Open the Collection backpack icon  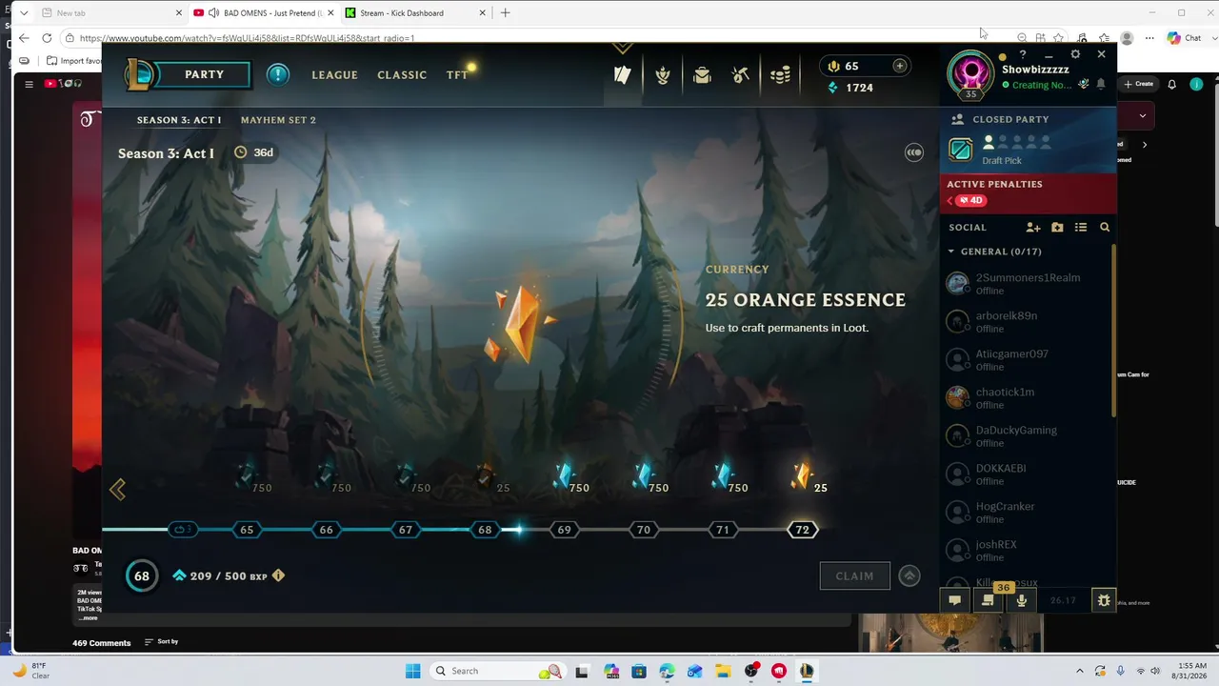click(x=702, y=75)
